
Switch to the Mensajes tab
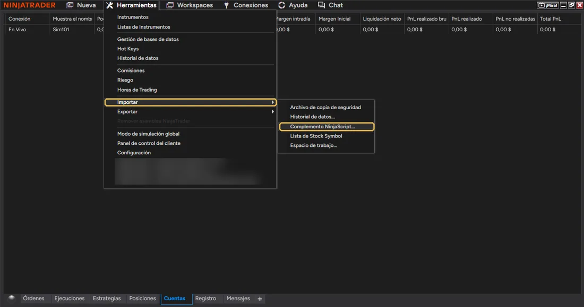click(238, 299)
